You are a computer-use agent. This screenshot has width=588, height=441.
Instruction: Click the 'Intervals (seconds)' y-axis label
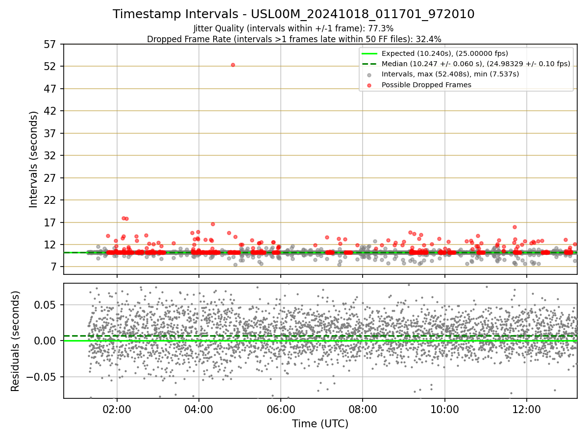coord(33,159)
